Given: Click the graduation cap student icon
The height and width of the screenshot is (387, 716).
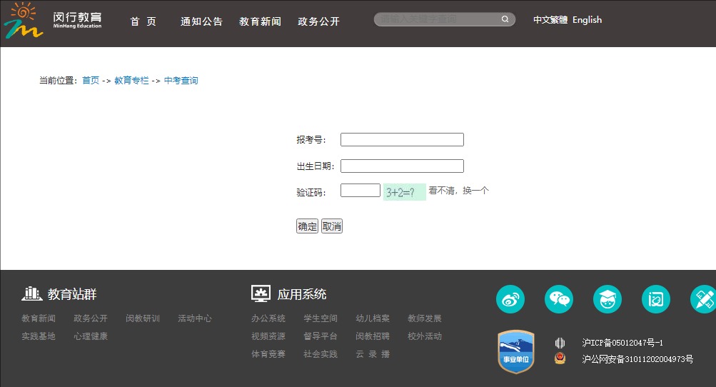Looking at the screenshot, I should point(607,299).
